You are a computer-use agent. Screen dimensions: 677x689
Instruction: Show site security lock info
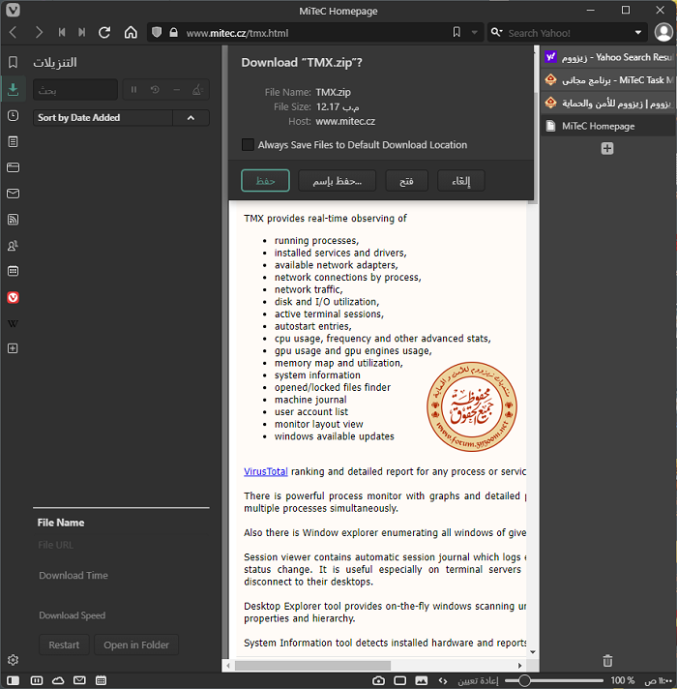[x=174, y=33]
